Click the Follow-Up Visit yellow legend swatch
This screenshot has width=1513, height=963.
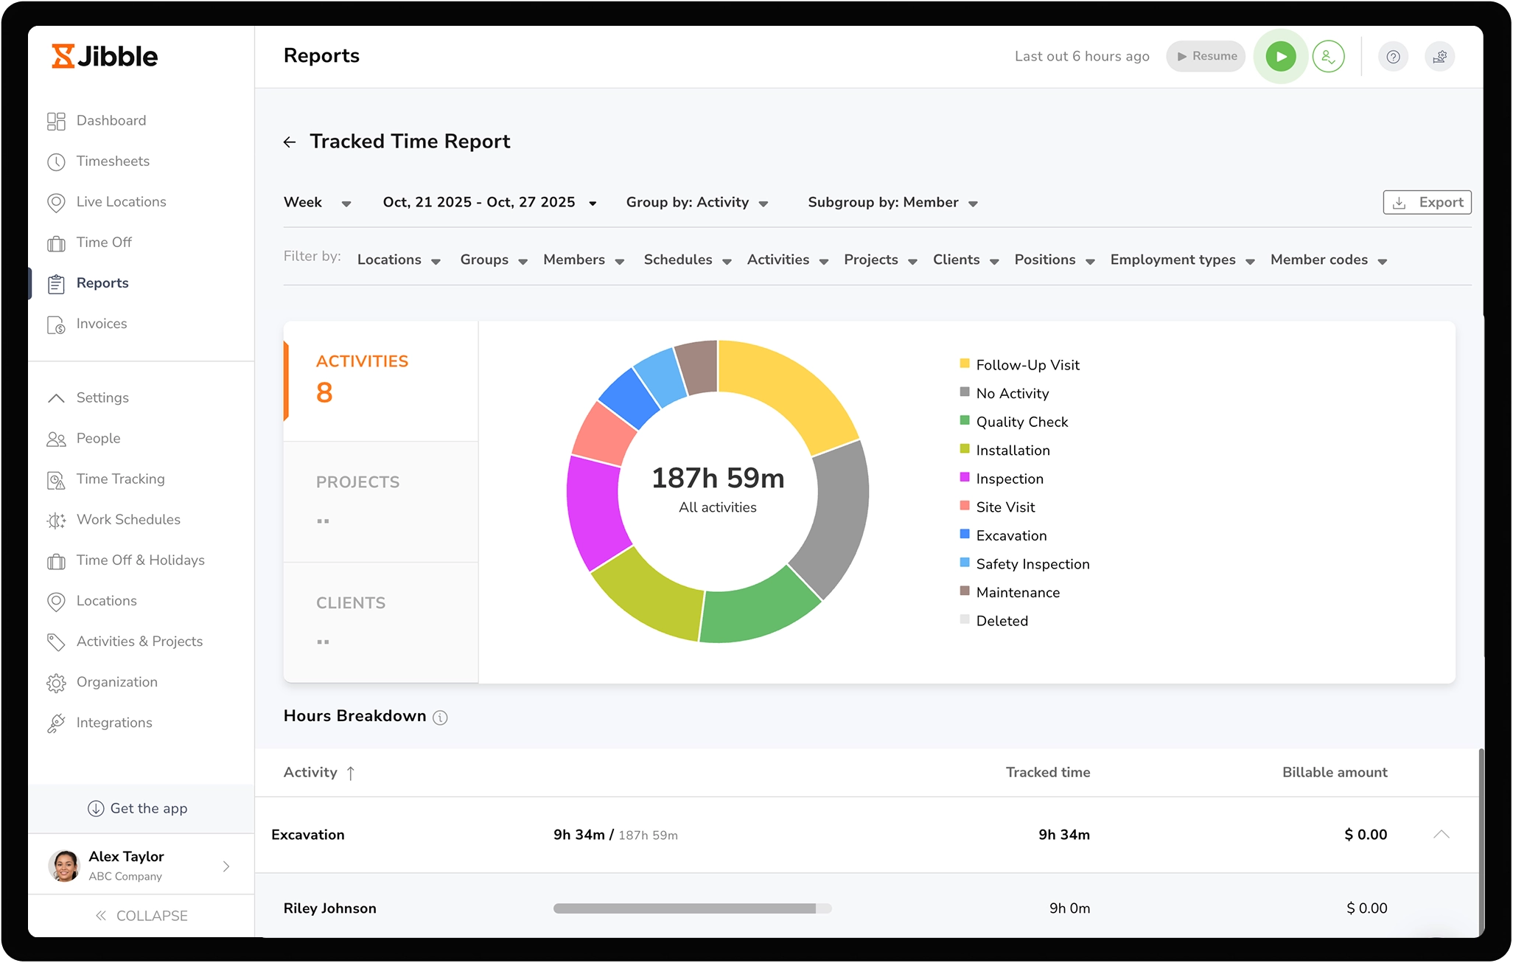(964, 364)
